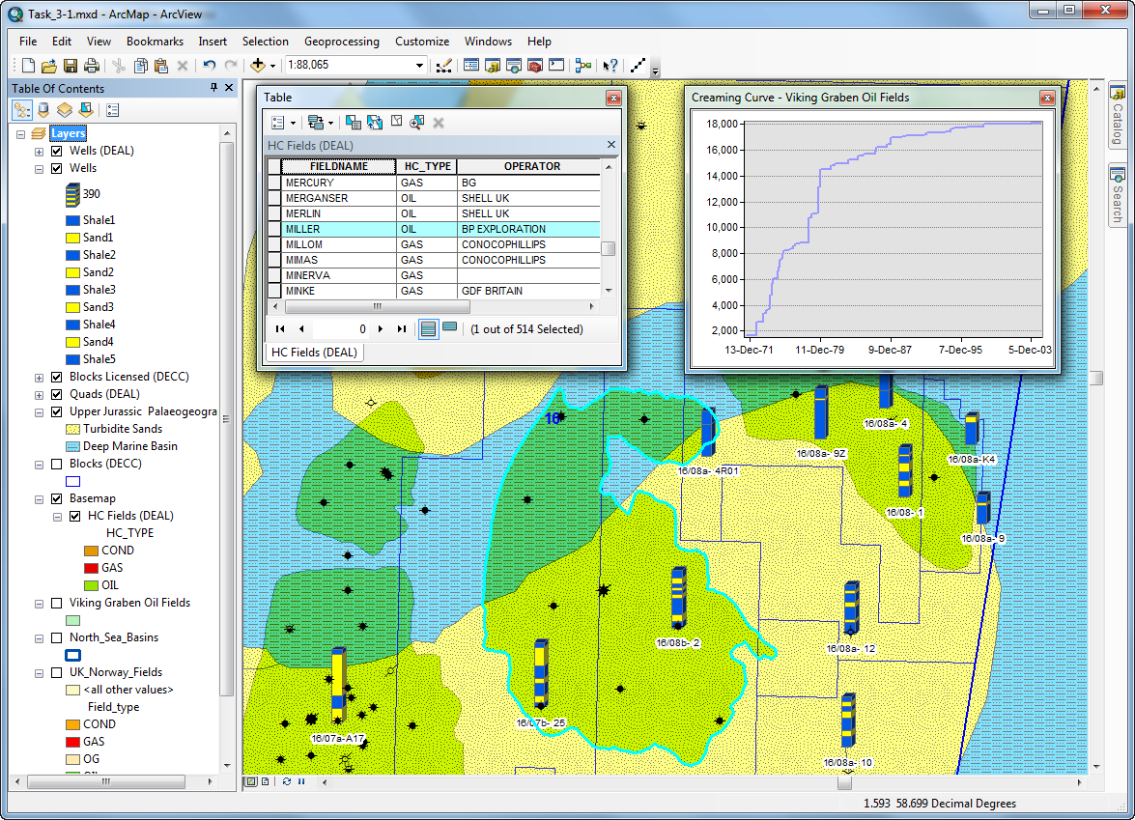Enable the Viking Graben Oil Fields layer
Viewport: 1135px width, 820px height.
point(56,603)
